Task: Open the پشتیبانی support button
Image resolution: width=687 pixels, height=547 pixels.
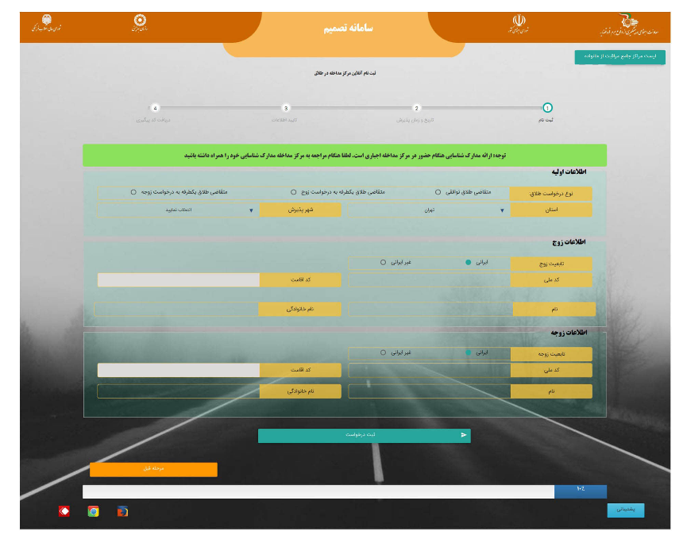Action: pos(626,510)
